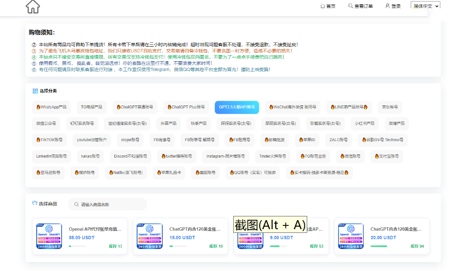Select the 抖音产品 category
Image resolution: width=454 pixels, height=271 pixels.
coord(168,124)
